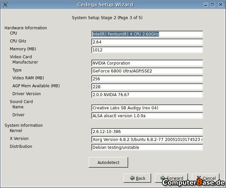
Task: Go back with the Back button
Action: click(x=137, y=178)
